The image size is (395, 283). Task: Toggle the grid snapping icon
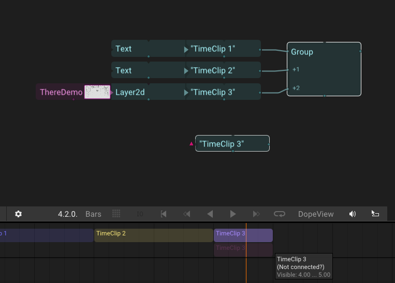tap(116, 214)
